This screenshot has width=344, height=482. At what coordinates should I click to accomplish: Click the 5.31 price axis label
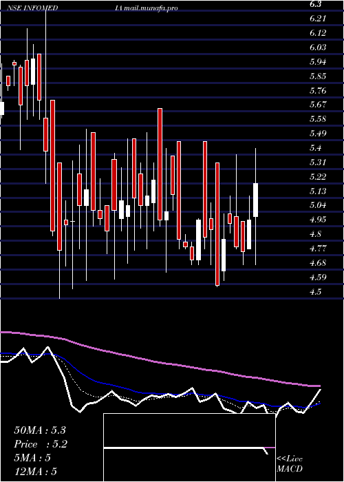[318, 163]
